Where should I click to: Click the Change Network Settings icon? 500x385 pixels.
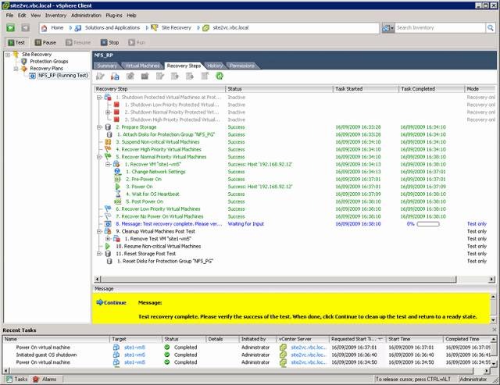(118, 172)
